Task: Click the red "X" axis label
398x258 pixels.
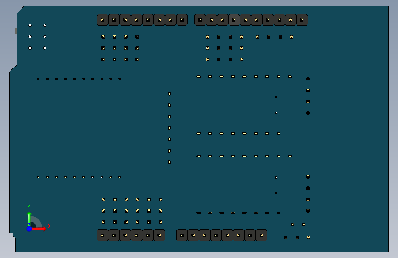Action: (49, 226)
